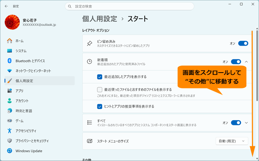Click the 時刻と言語 globe clock icon
The image size is (259, 161).
click(x=10, y=111)
